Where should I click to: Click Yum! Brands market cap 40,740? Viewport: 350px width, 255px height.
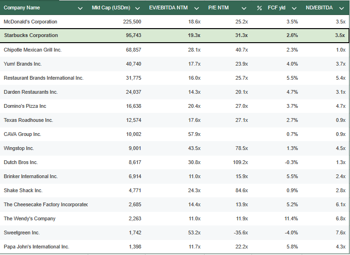[134, 64]
